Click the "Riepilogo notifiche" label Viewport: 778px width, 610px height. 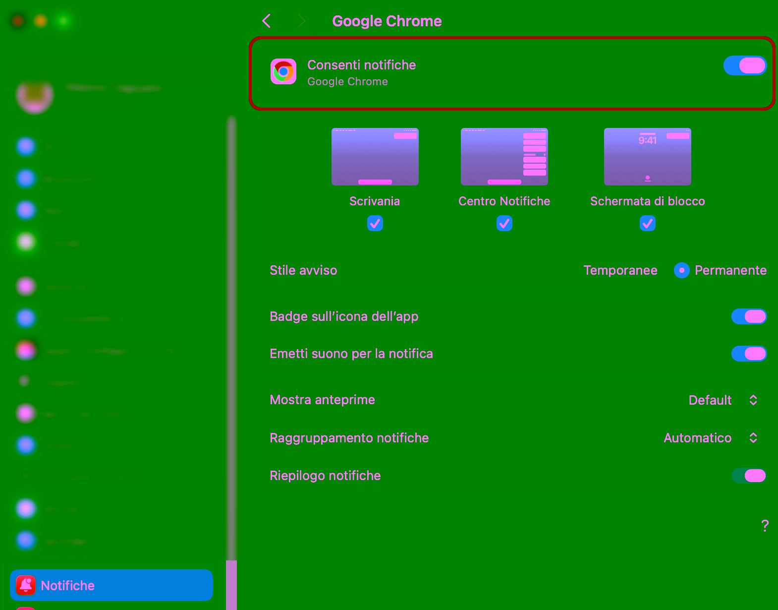click(325, 476)
